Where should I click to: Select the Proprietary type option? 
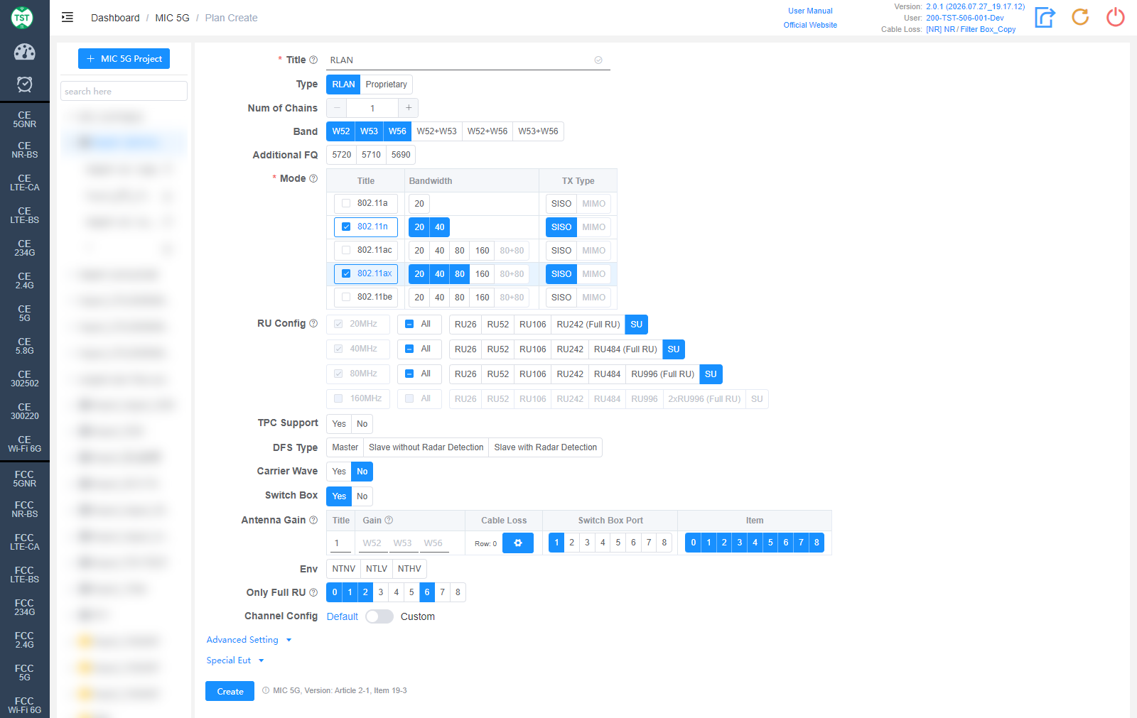tap(386, 85)
